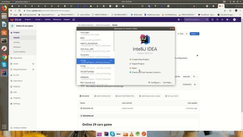The image size is (243, 137).
Task: Open the Projects menu in GitLab navbar
Action: 28,19
